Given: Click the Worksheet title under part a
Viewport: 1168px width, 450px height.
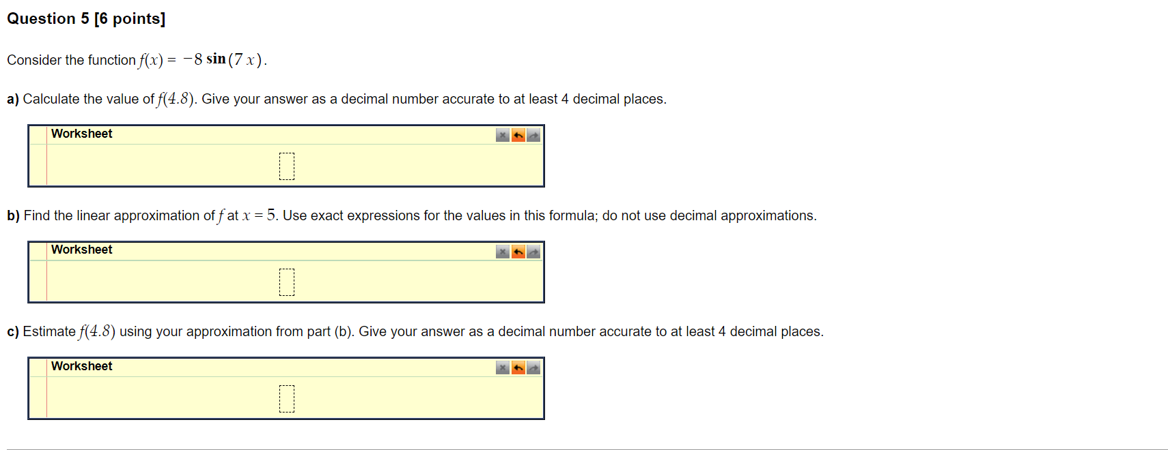Looking at the screenshot, I should (x=82, y=134).
